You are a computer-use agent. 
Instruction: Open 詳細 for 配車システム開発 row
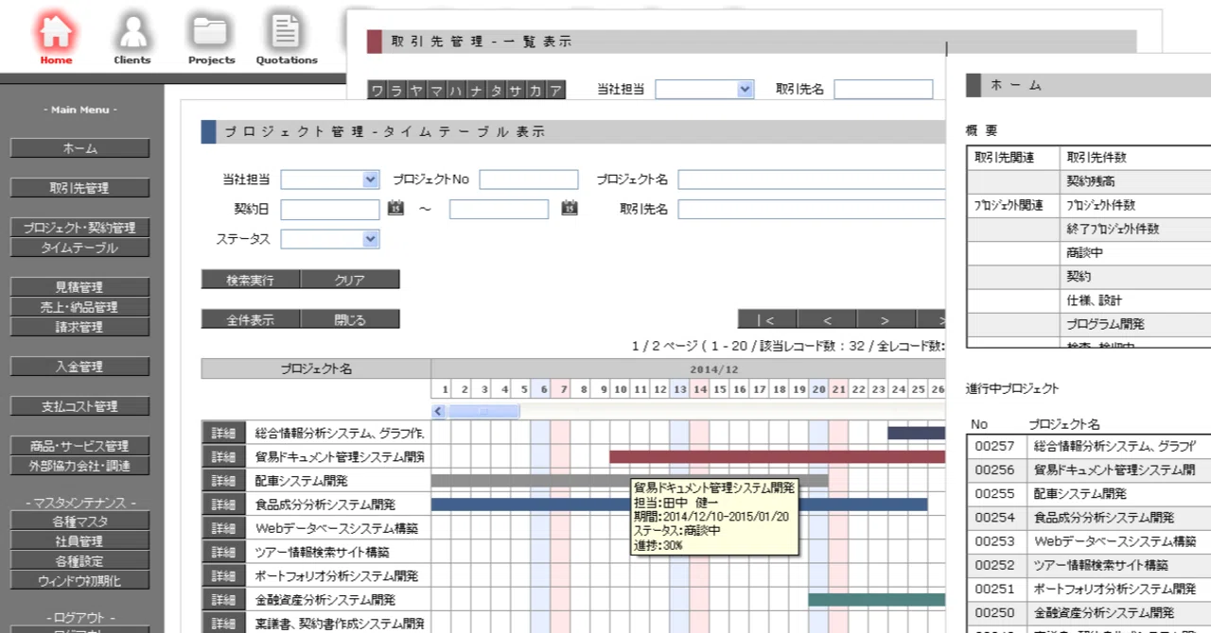(x=223, y=481)
